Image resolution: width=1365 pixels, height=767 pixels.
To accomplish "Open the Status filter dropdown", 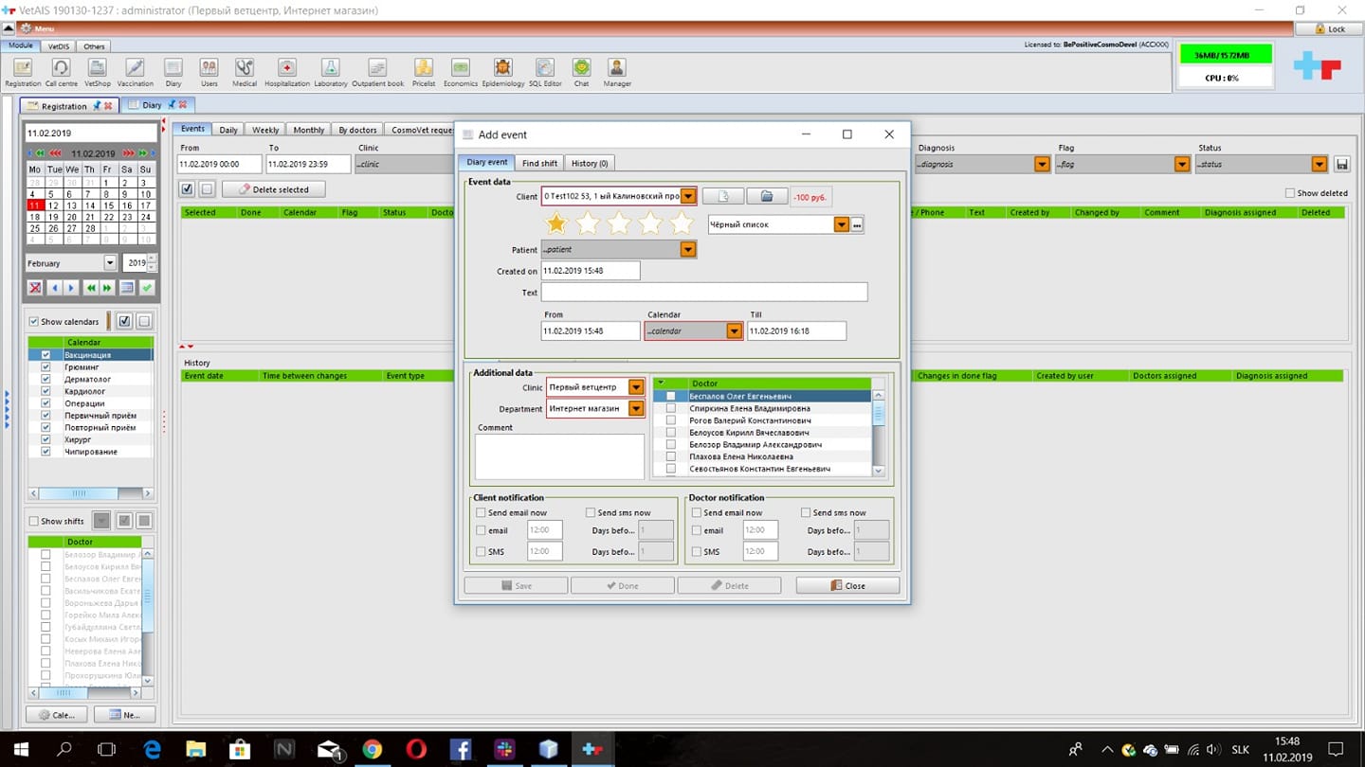I will coord(1319,164).
